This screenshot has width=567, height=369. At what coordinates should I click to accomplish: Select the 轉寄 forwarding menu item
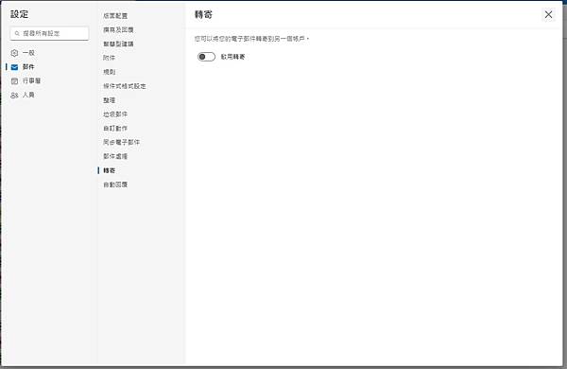109,170
